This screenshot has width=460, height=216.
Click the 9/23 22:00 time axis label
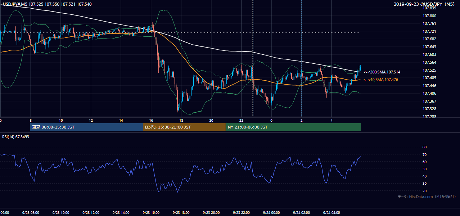click(241, 213)
